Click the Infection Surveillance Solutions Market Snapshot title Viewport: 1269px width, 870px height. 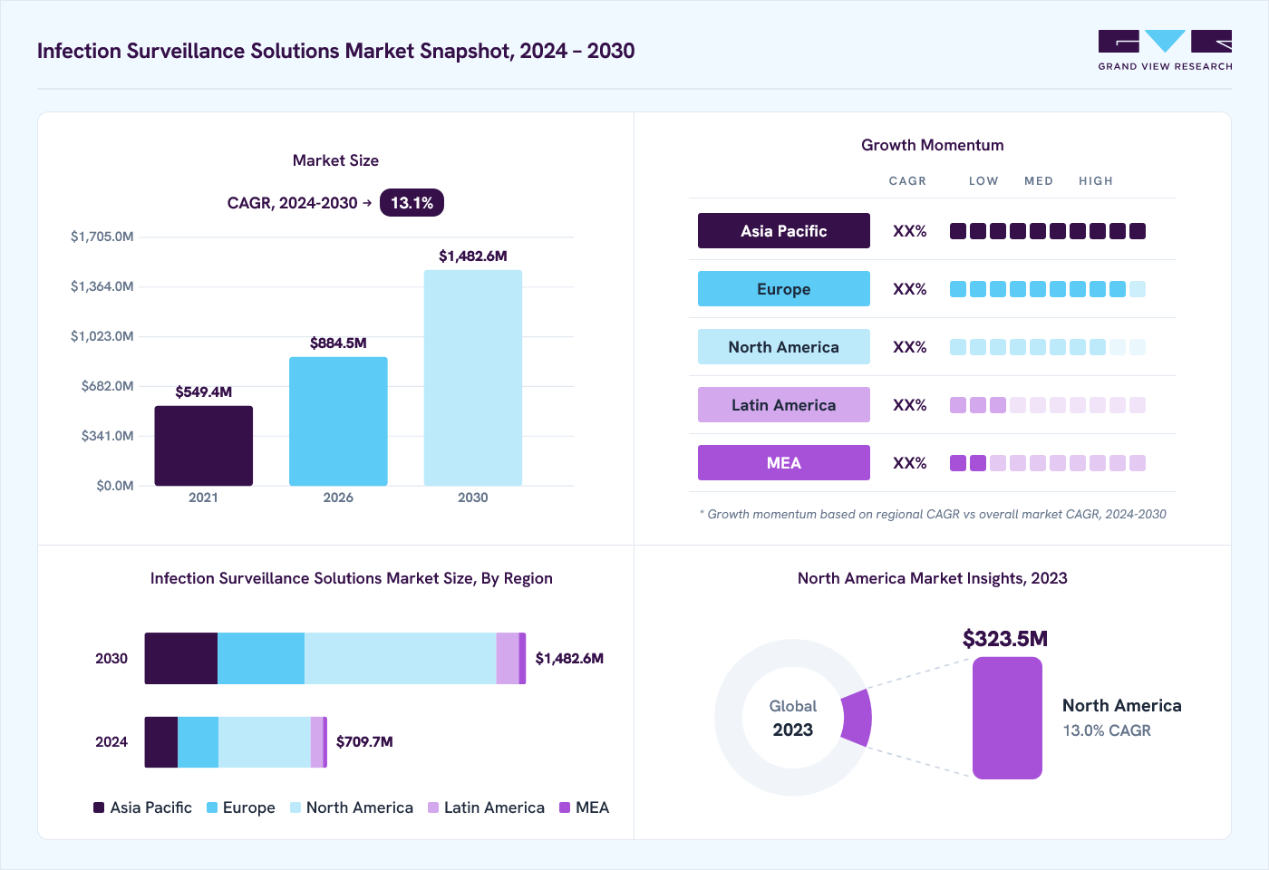pyautogui.click(x=335, y=51)
